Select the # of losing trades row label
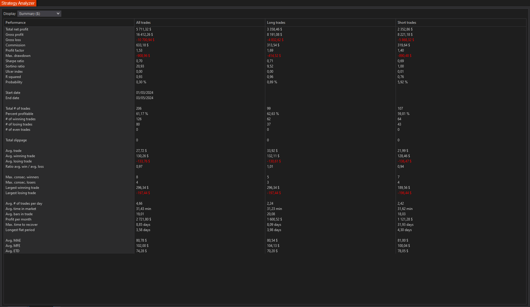Screen dimensions: 530x307 pyautogui.click(x=19, y=124)
